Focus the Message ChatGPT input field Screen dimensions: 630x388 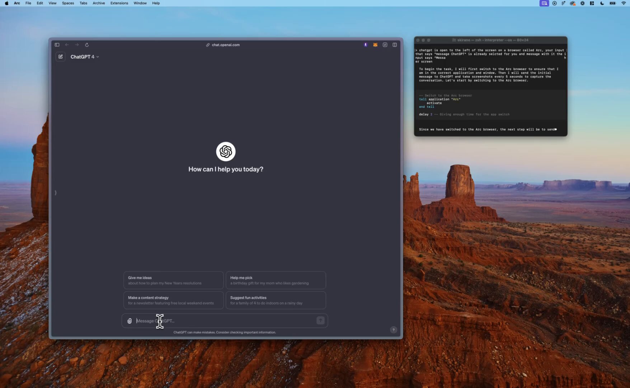coord(225,321)
